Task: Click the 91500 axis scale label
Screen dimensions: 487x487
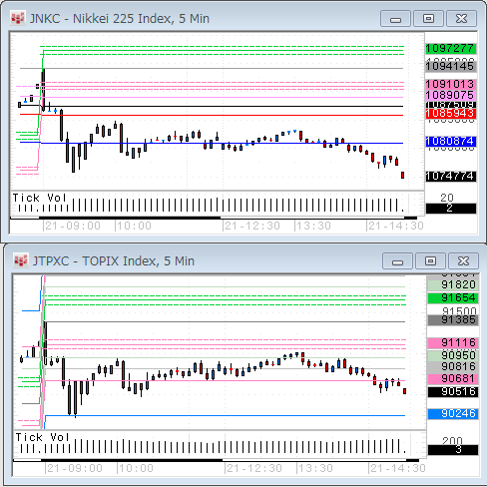Action: tap(459, 310)
